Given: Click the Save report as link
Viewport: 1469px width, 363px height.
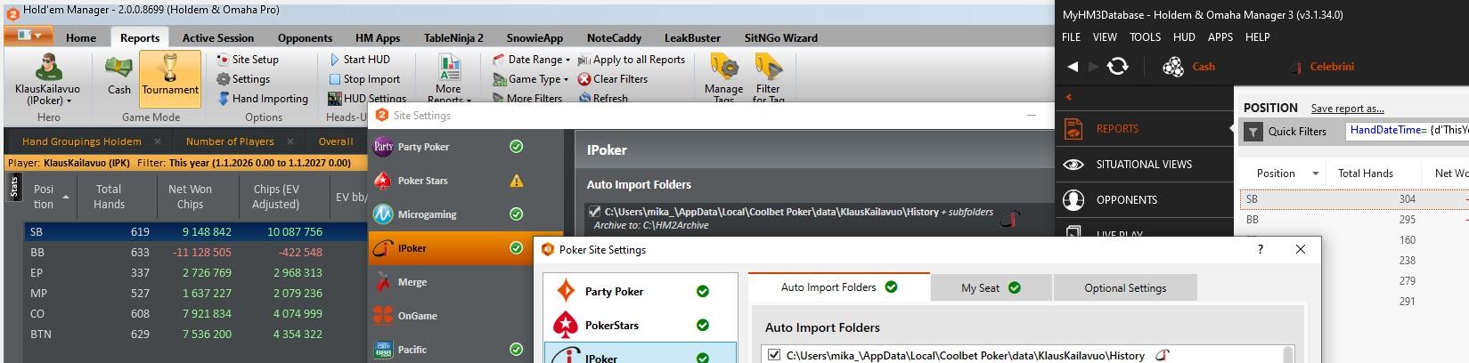Looking at the screenshot, I should 1347,109.
